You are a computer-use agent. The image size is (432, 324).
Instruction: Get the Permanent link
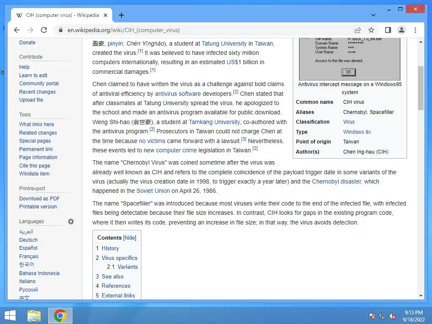click(36, 149)
